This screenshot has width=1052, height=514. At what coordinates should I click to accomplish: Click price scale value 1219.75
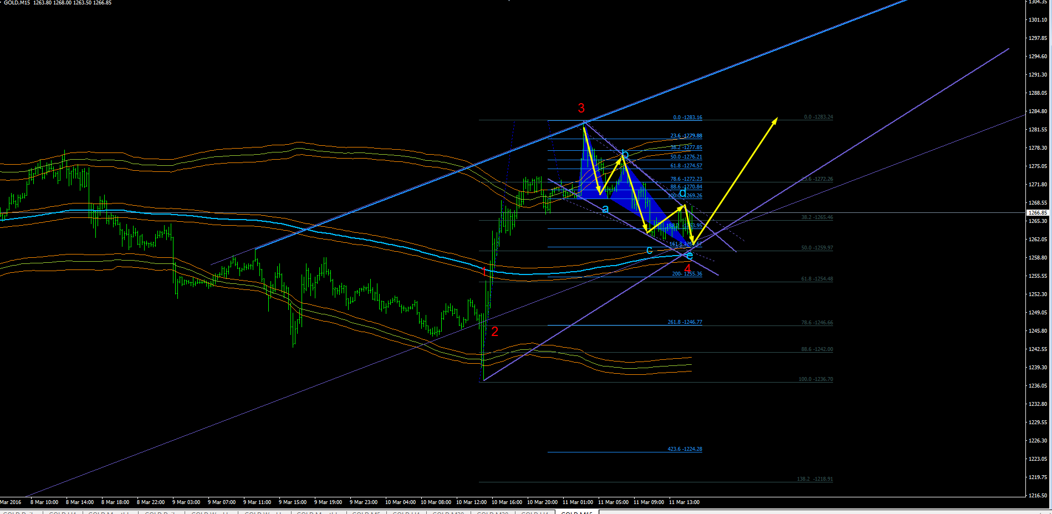[x=1038, y=477]
